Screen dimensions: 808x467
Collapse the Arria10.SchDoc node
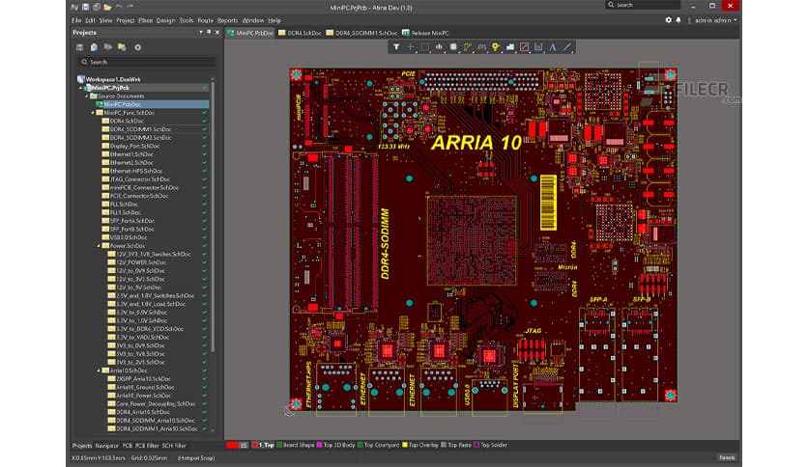point(99,371)
